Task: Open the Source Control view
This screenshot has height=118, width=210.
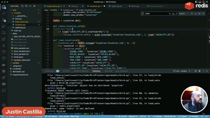Action: coord(4,20)
